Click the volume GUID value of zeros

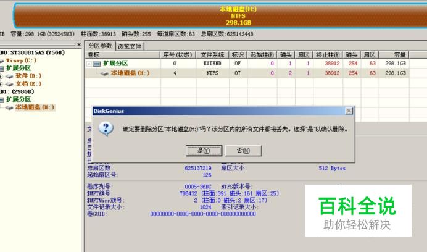203,214
